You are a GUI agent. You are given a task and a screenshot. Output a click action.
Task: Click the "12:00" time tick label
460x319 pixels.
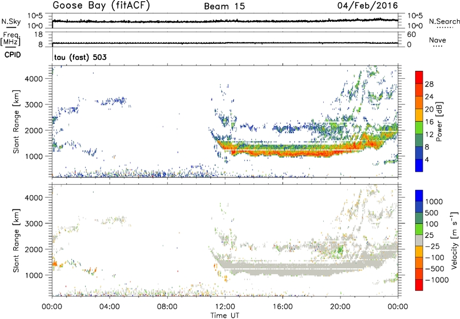(x=225, y=307)
